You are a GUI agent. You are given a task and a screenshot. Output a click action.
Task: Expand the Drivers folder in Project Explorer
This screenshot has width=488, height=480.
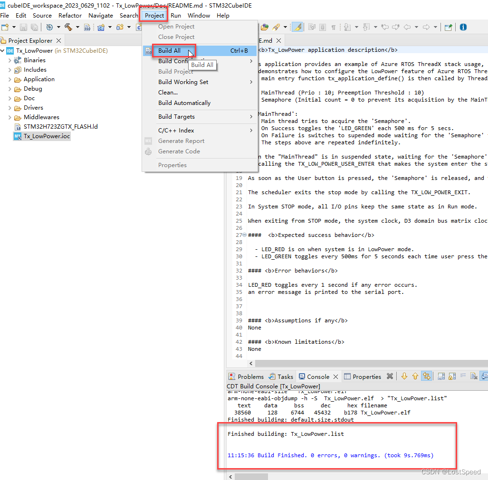(10, 108)
